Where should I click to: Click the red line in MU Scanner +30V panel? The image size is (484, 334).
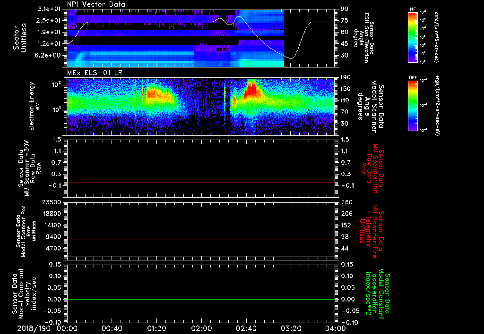pos(201,183)
